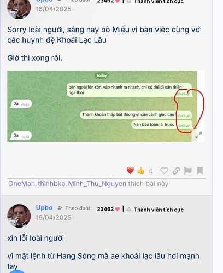
Task: Click the reaction count number 4
Action: tap(150, 171)
